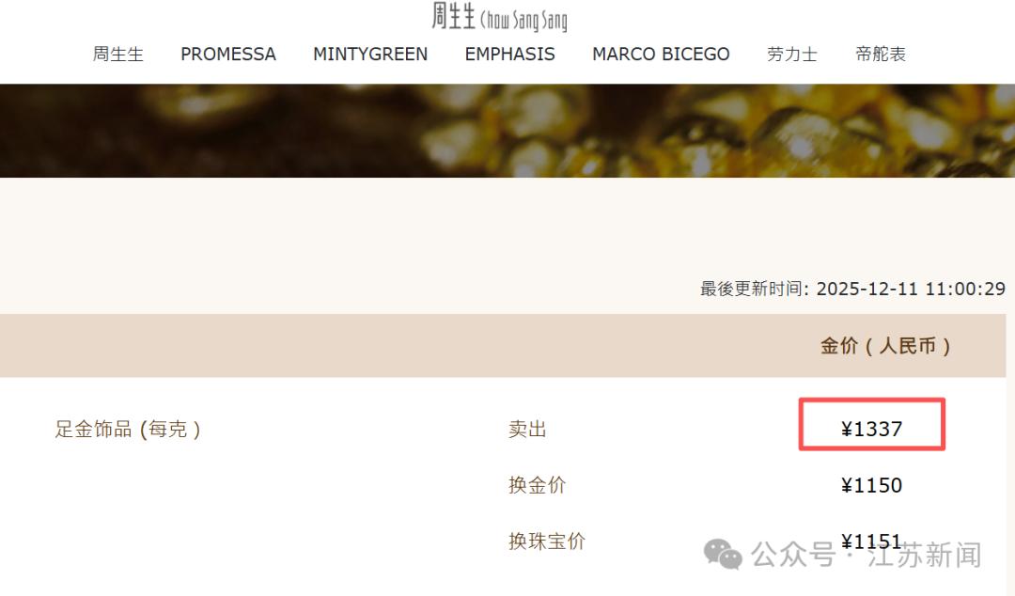Open the 周生生 brand menu
This screenshot has height=596, width=1015.
(x=117, y=54)
